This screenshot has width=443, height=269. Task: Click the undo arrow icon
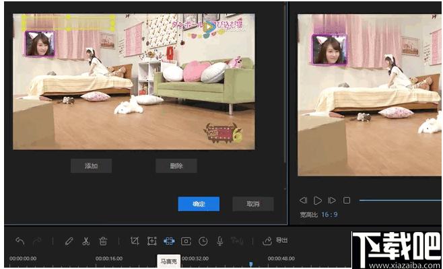coord(20,241)
